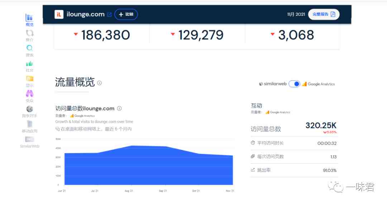Open the search magnifier sidebar icon
387x204 pixels.
pyautogui.click(x=29, y=48)
